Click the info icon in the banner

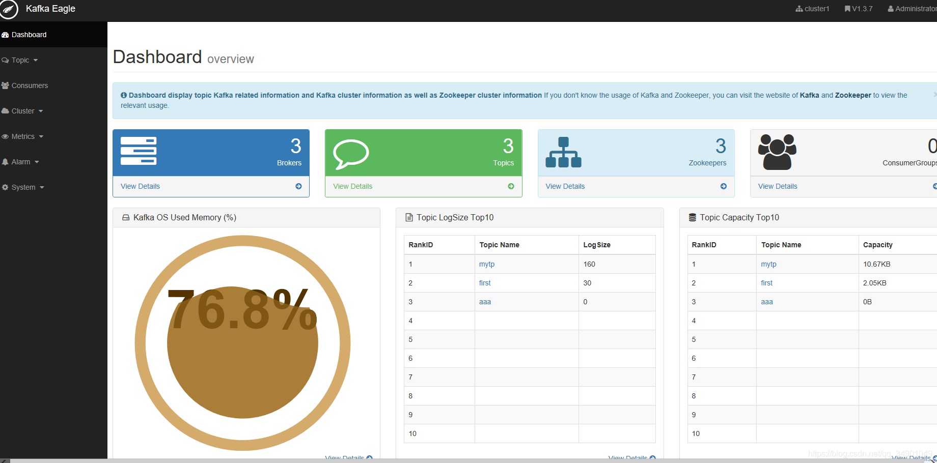124,95
